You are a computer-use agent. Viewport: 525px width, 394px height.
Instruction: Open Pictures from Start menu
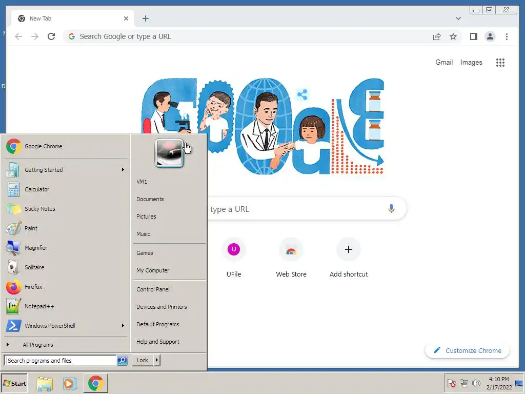pyautogui.click(x=169, y=216)
